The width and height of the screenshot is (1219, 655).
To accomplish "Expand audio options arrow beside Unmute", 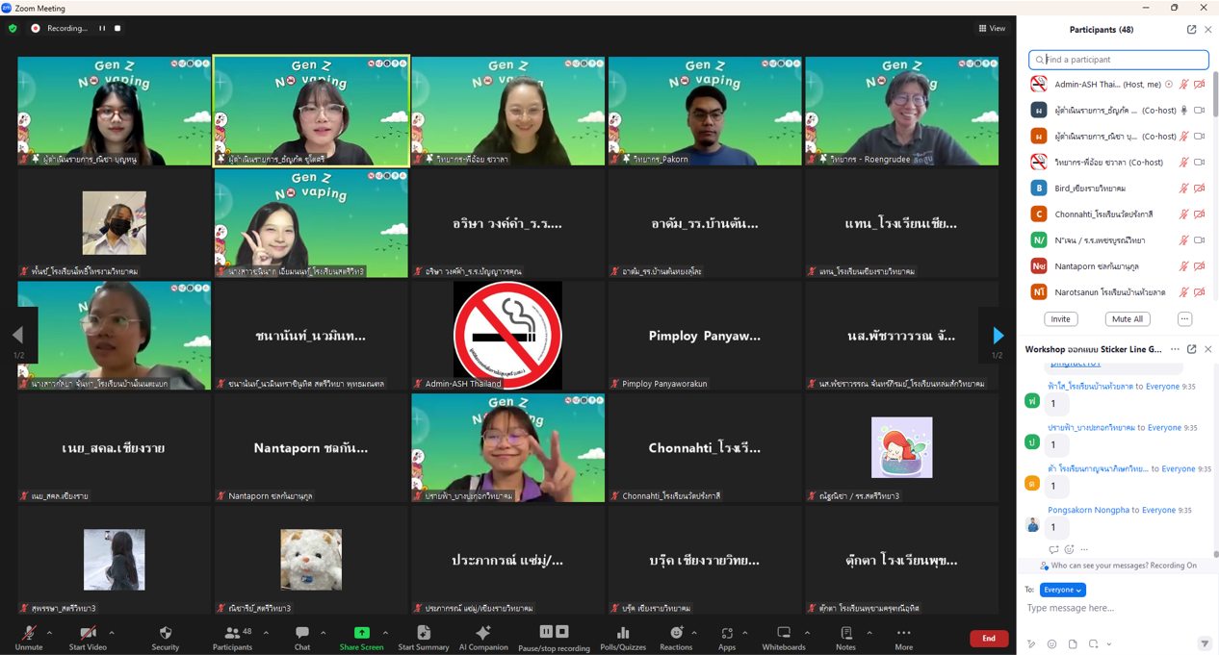I will pyautogui.click(x=49, y=633).
